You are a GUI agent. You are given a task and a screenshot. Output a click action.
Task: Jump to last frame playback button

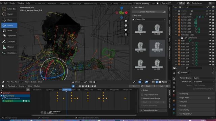[95, 86]
